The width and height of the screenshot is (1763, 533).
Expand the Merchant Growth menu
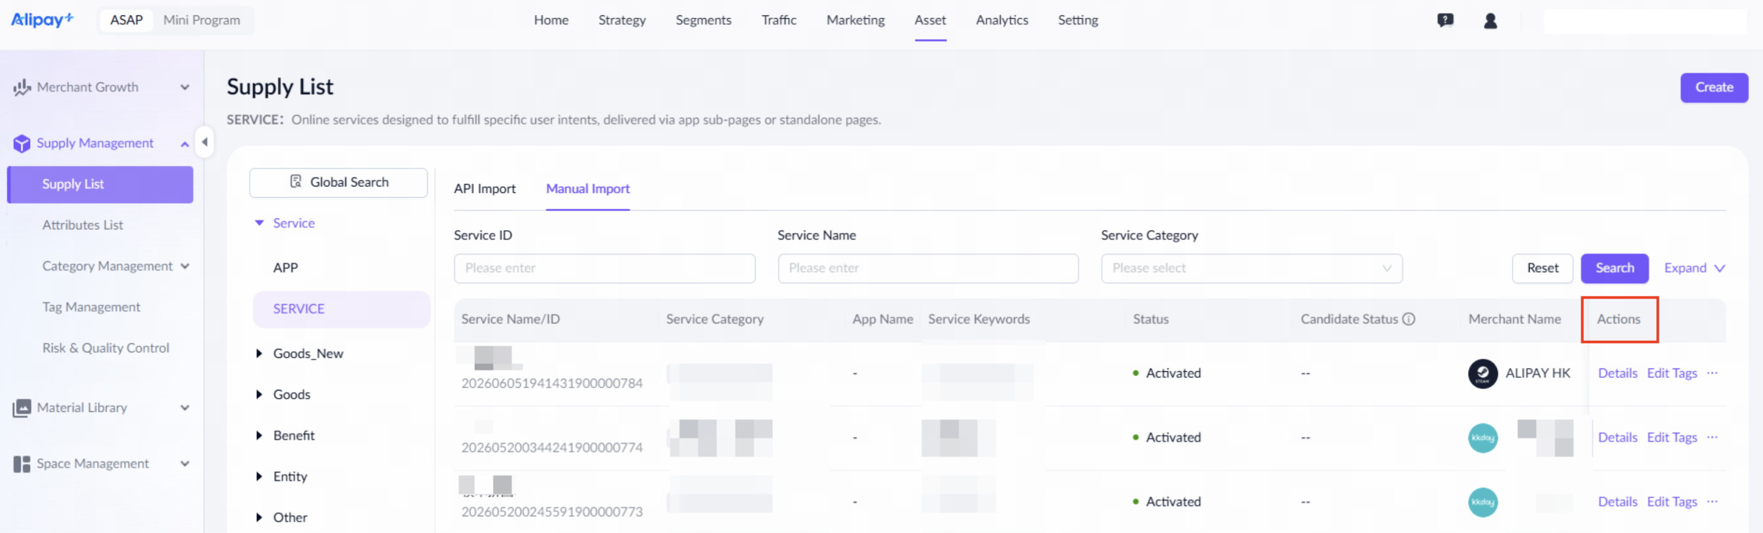(185, 87)
